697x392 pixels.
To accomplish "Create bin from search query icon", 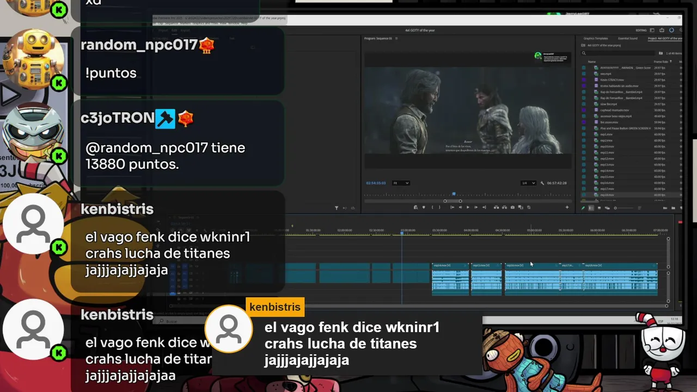I will 661,53.
